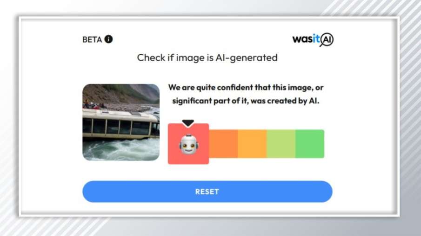The height and width of the screenshot is (236, 421).
Task: Click the "was created by AI" text line
Action: coord(246,101)
